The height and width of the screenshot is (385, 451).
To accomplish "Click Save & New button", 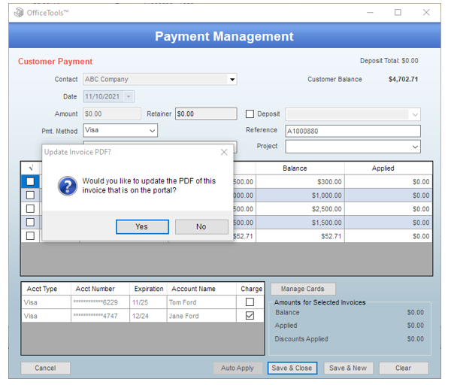I will pyautogui.click(x=348, y=368).
